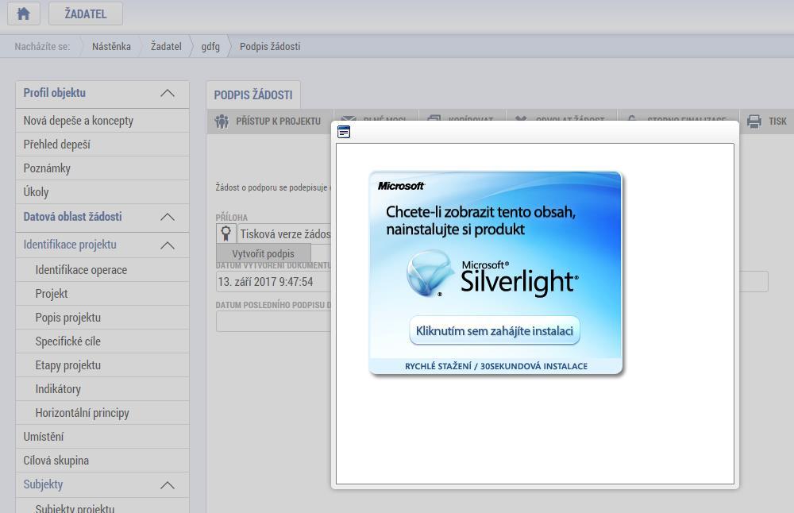Open gdfg breadcrumb link

[210, 47]
